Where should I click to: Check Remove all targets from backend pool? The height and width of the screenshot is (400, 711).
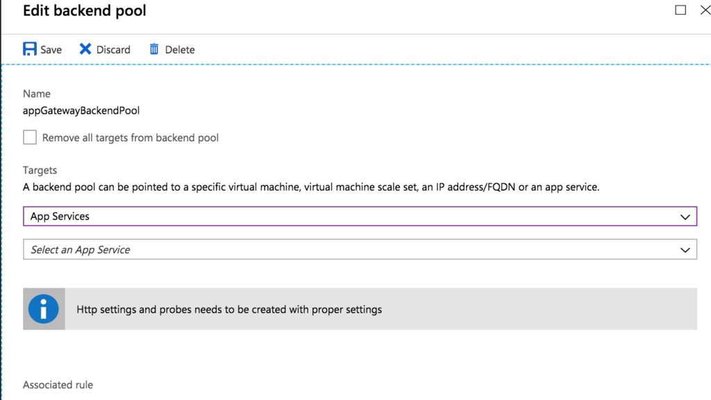30,137
